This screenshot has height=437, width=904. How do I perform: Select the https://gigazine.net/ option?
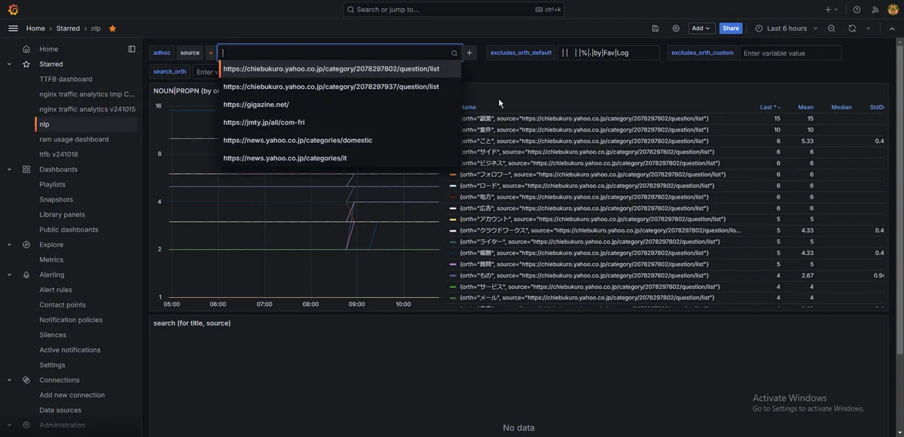point(256,105)
